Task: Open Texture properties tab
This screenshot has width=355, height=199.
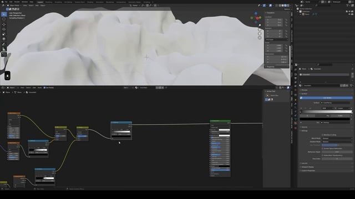Action: 296,128
